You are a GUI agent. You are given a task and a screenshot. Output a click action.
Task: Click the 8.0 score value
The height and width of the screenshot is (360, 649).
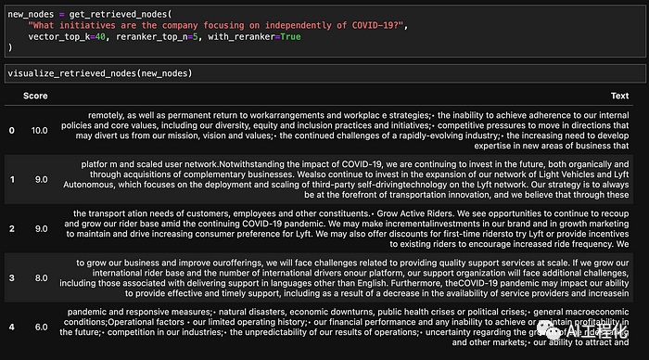click(41, 278)
